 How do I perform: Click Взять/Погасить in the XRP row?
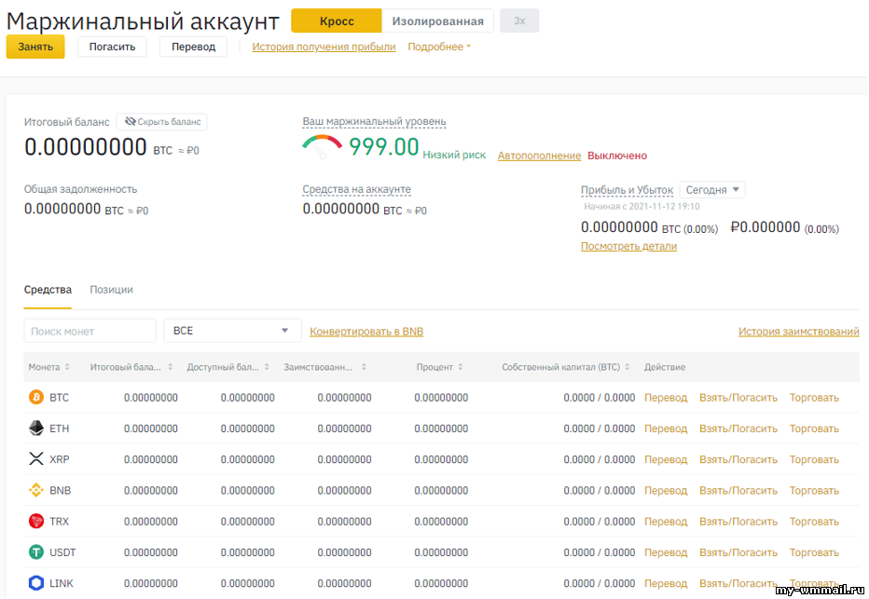(x=738, y=460)
